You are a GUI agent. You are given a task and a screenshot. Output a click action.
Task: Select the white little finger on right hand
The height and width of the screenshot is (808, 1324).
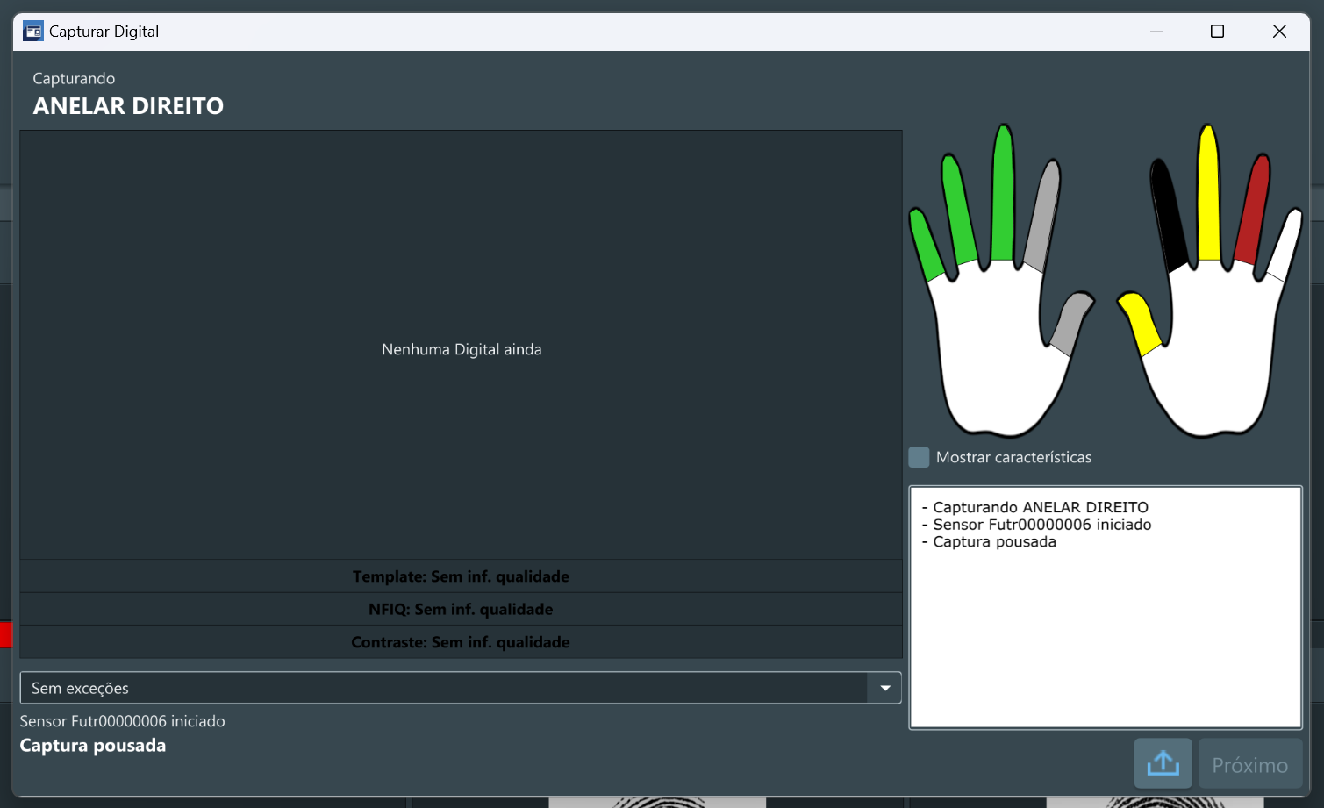1285,246
